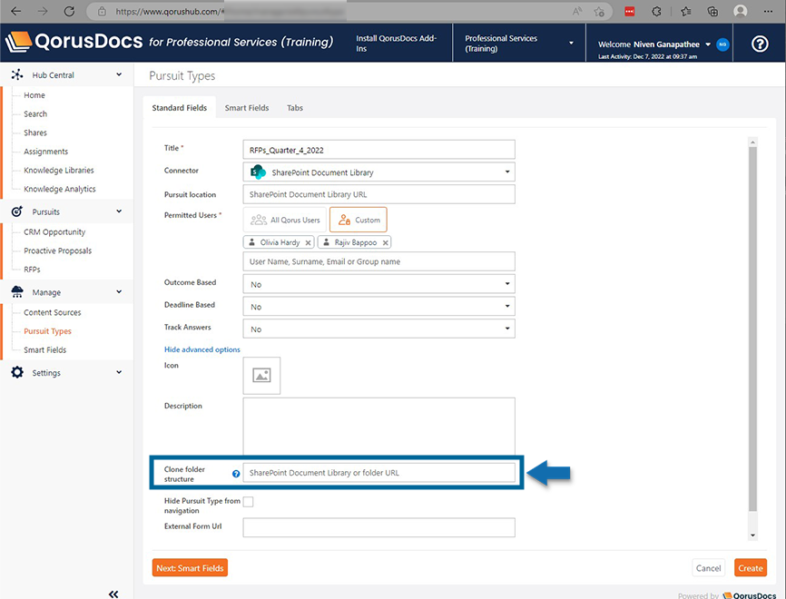Click Next: Smart Fields button
786x599 pixels.
click(190, 568)
